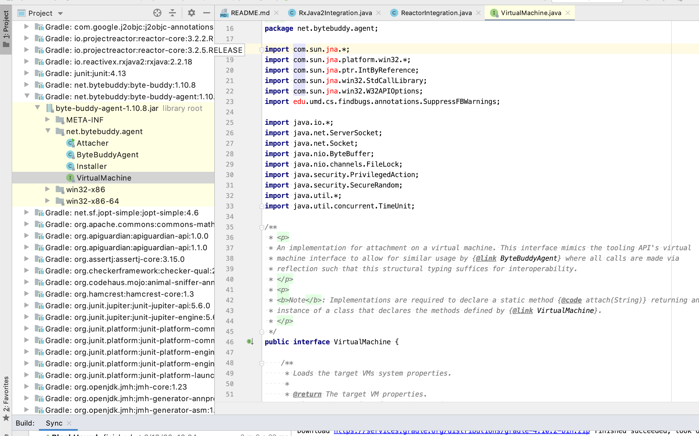Close the RxJava2Integration.java tab
This screenshot has width=699, height=436.
tap(379, 13)
